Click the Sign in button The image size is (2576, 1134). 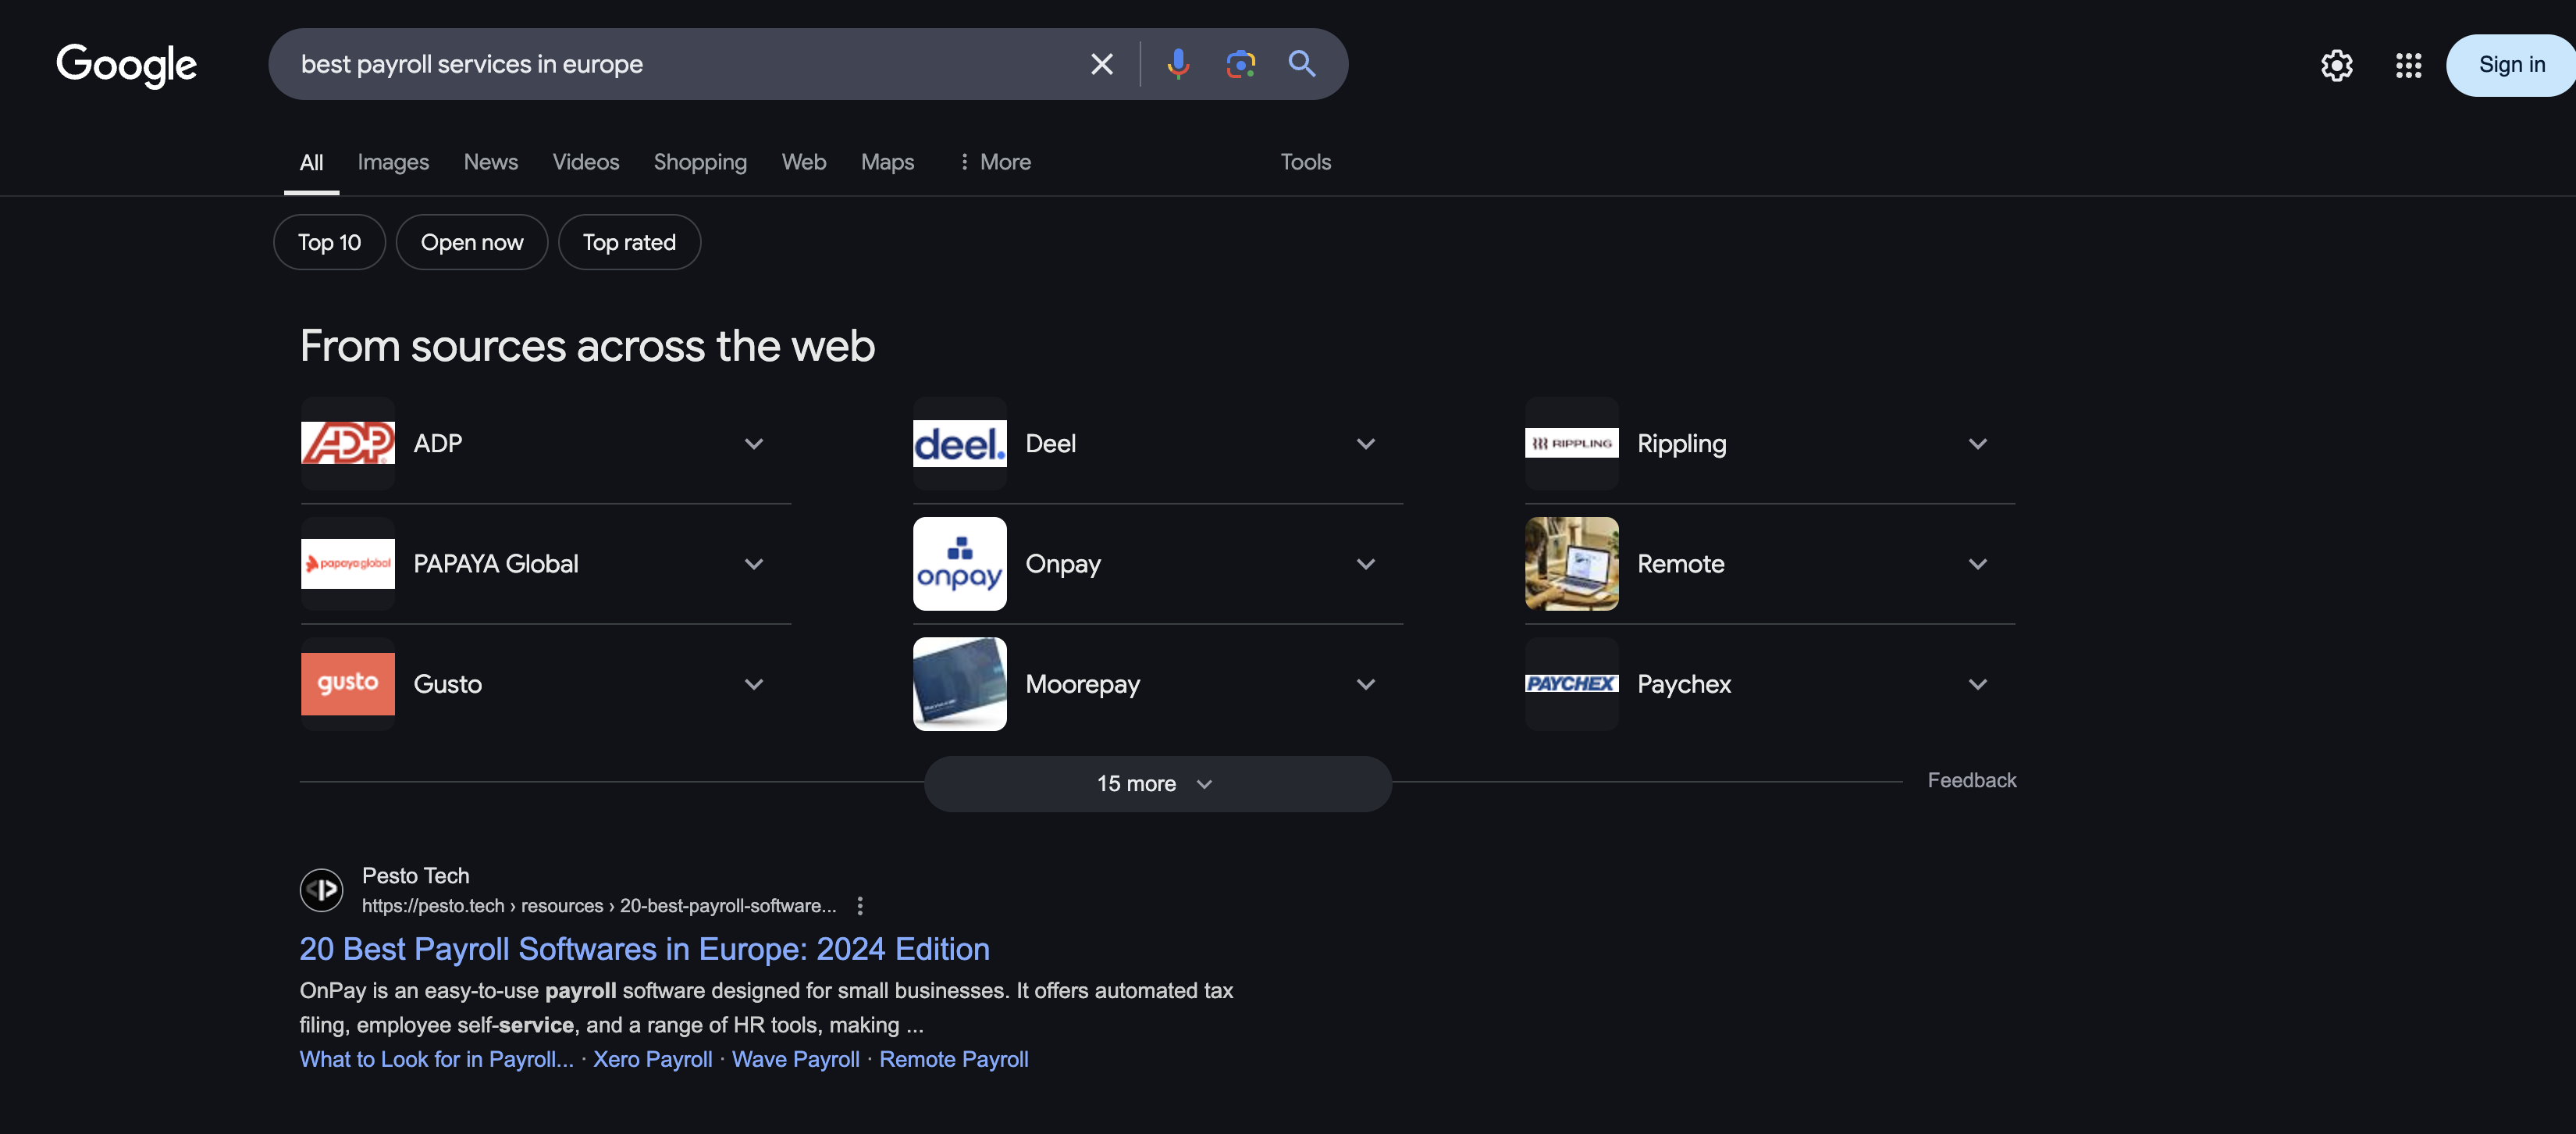(2511, 65)
